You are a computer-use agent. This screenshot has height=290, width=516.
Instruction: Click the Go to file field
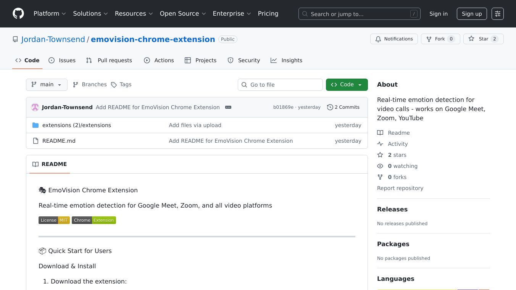point(280,84)
